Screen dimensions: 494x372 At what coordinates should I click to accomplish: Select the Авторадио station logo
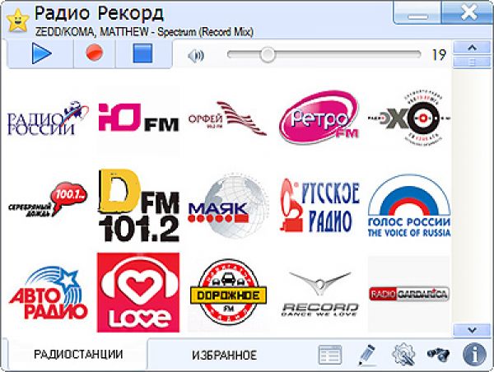coord(48,293)
